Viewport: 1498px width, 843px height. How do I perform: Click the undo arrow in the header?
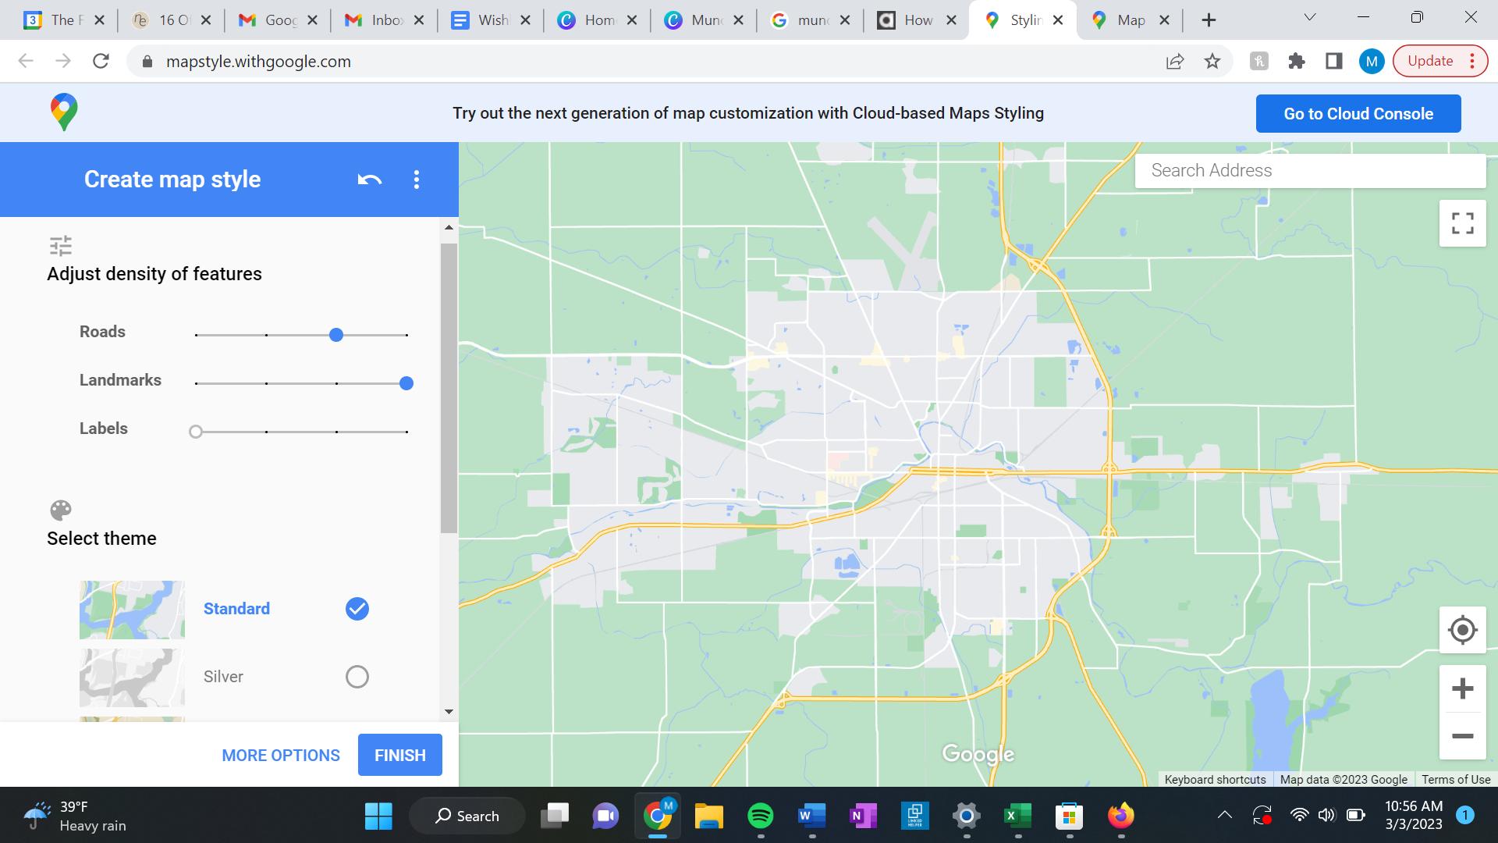[370, 180]
